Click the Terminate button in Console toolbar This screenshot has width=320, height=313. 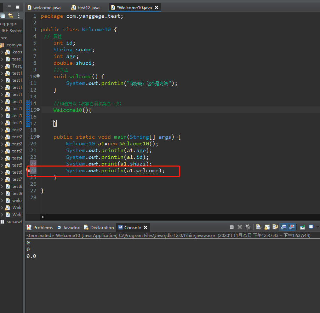click(232, 227)
